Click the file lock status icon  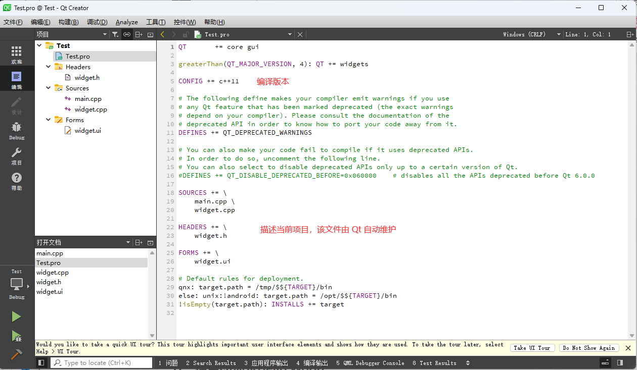click(186, 34)
